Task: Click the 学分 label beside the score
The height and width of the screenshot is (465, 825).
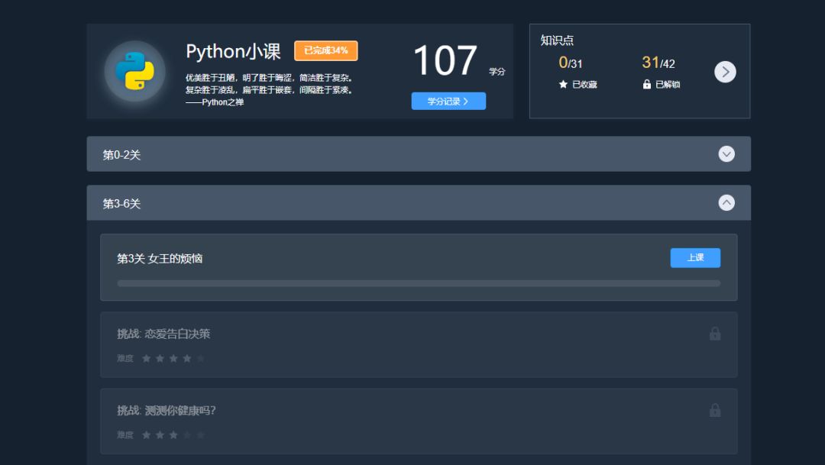Action: coord(497,72)
